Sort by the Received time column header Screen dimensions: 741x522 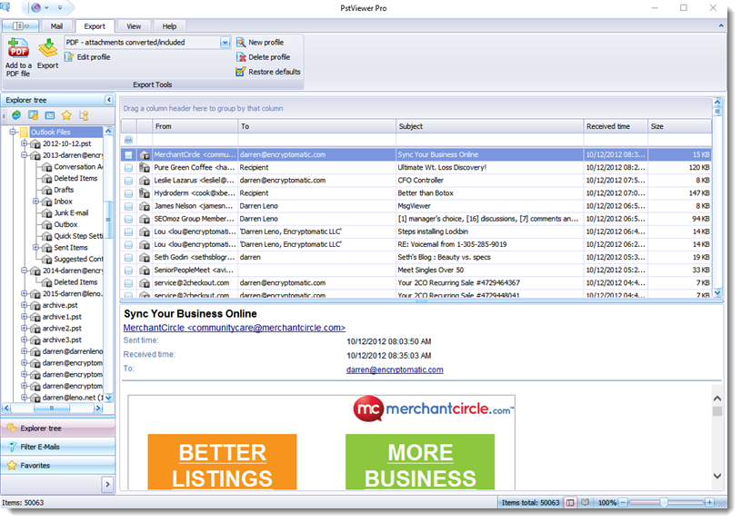click(x=616, y=126)
